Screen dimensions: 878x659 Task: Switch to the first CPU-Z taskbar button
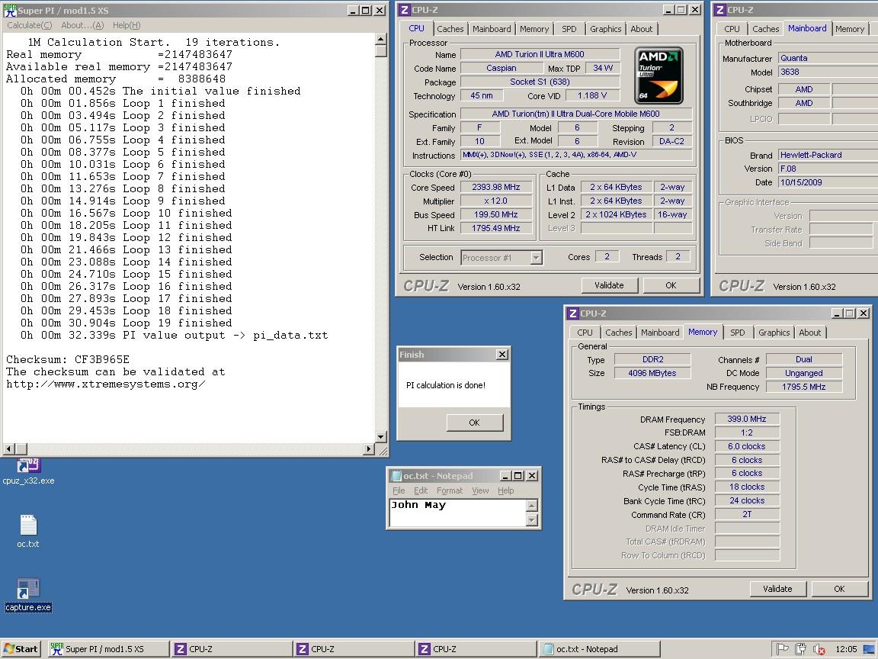(231, 649)
